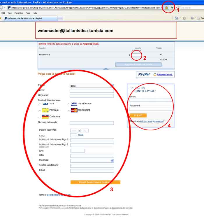This screenshot has width=204, height=219.
Task: Click the expiry month field
Action: [74, 131]
